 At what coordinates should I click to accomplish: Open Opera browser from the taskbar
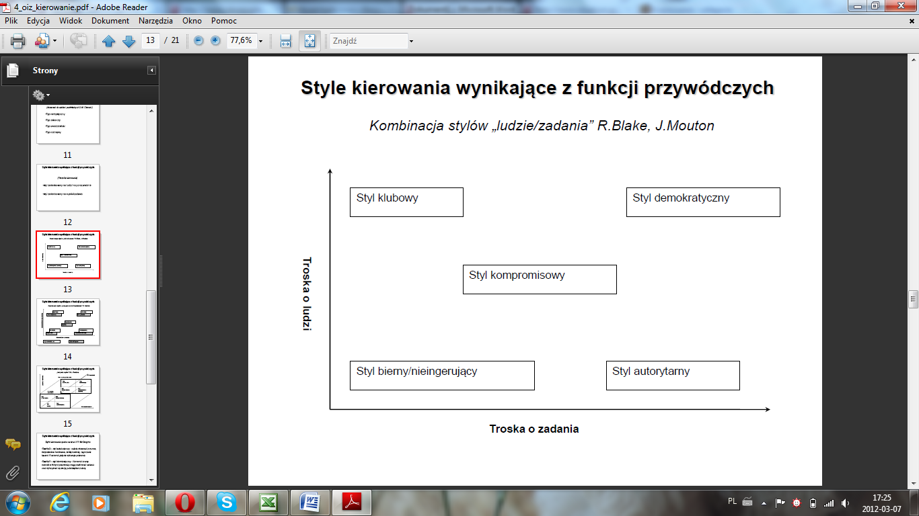tap(185, 502)
